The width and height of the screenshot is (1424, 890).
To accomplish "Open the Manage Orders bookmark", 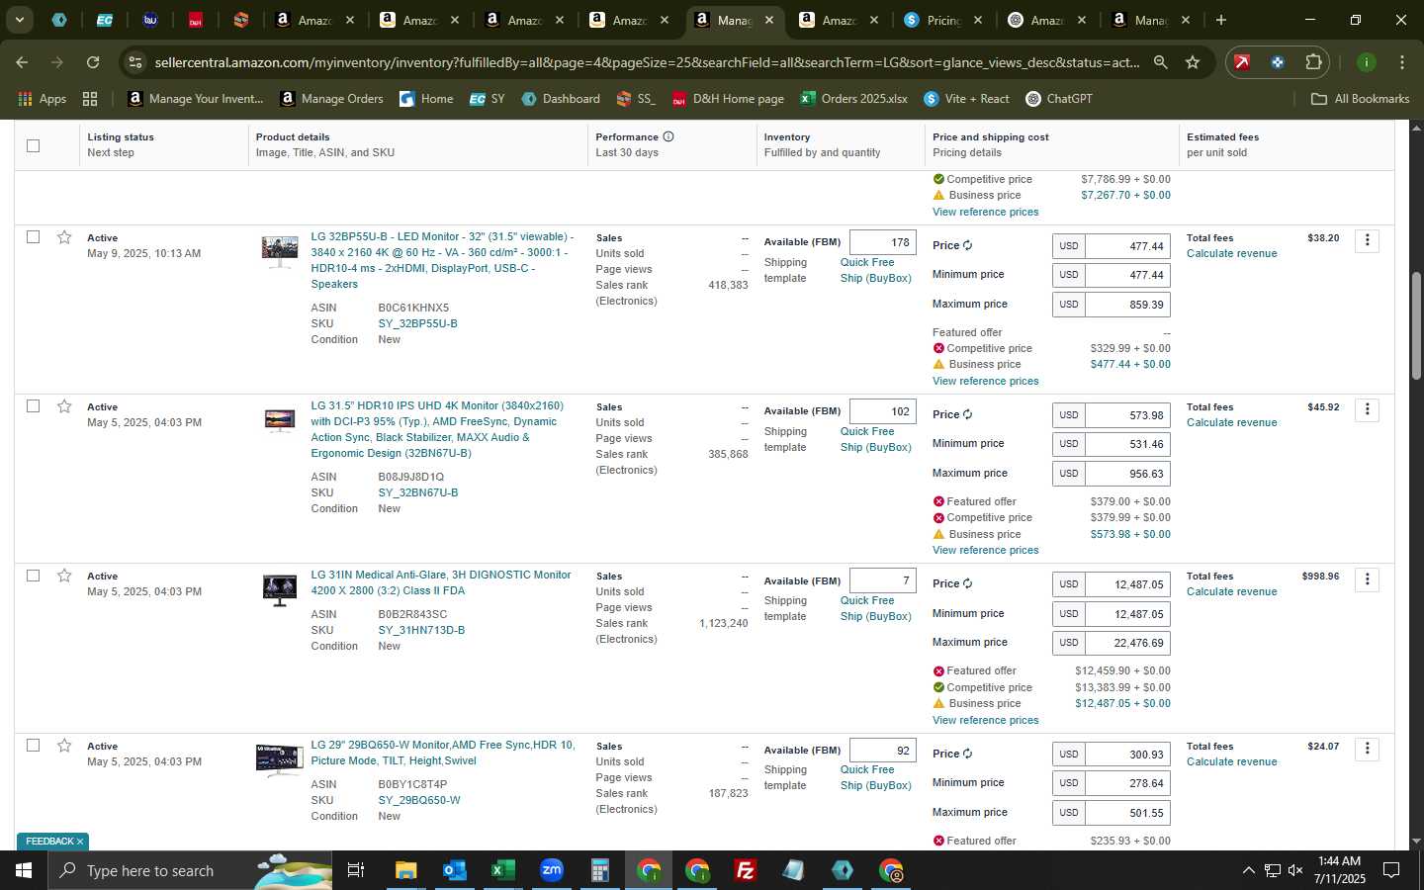I will [332, 99].
